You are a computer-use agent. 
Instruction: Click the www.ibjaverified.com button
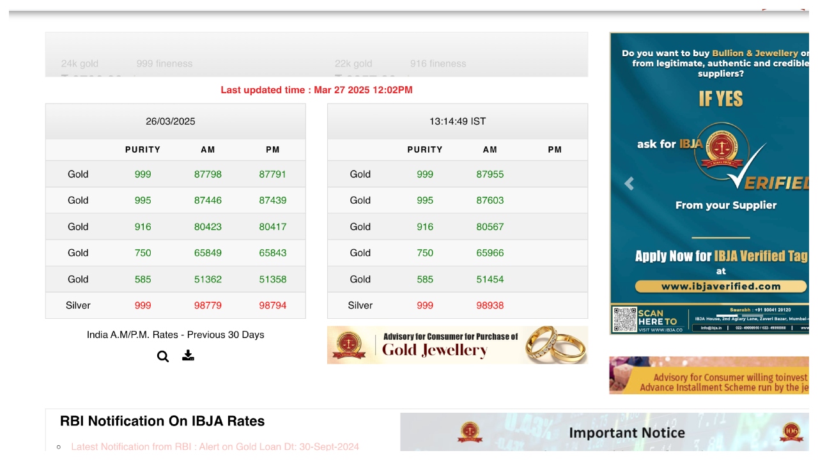(x=720, y=286)
